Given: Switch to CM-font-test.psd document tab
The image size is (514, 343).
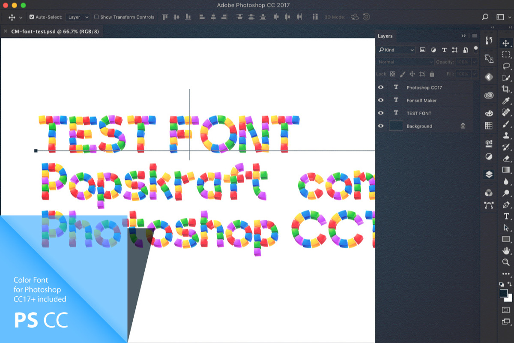Looking at the screenshot, I should [55, 31].
